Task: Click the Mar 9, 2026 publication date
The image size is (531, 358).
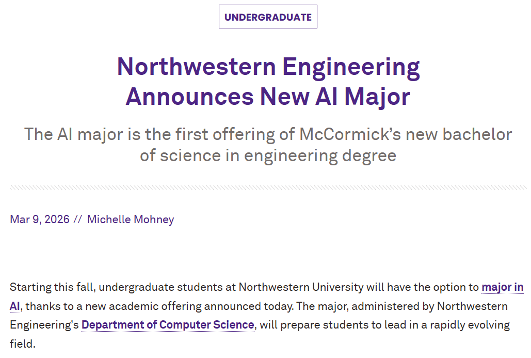Action: tap(40, 219)
